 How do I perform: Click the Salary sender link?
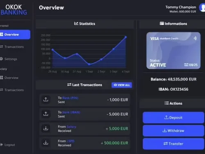point(71,127)
